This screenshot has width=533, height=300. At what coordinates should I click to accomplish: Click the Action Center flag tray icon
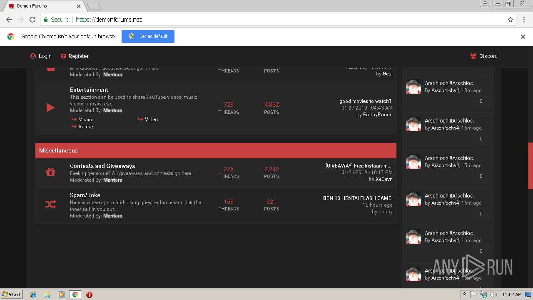click(x=473, y=295)
